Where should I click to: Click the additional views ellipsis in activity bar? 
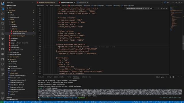[3, 80]
